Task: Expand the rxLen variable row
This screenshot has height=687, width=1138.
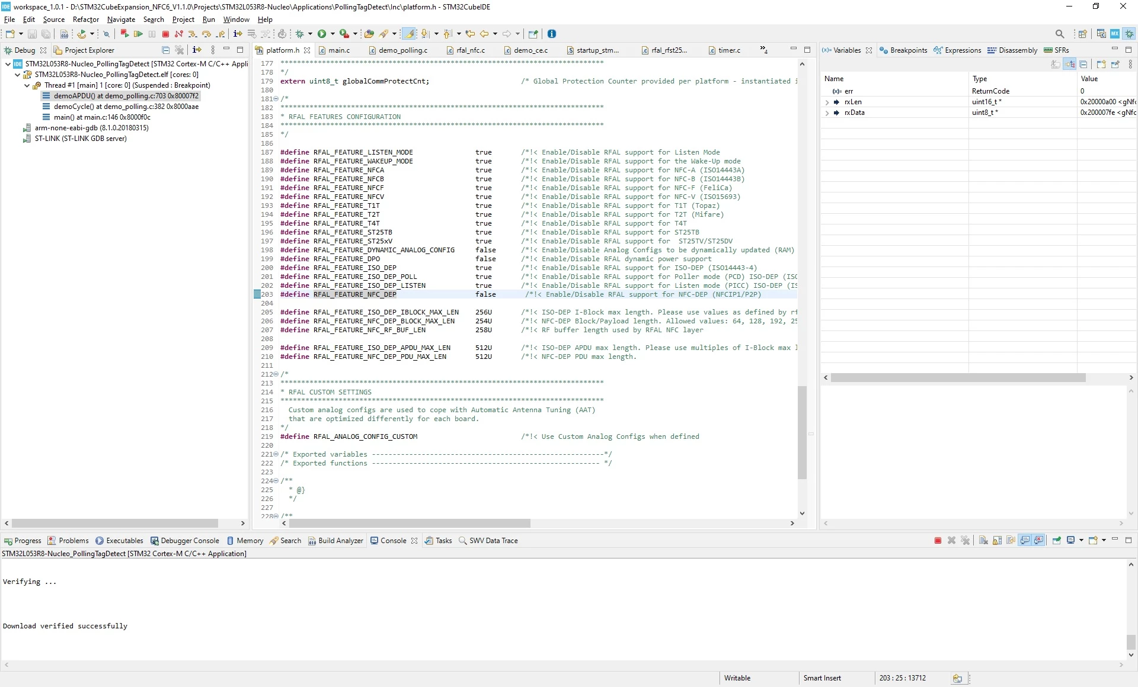Action: (827, 102)
